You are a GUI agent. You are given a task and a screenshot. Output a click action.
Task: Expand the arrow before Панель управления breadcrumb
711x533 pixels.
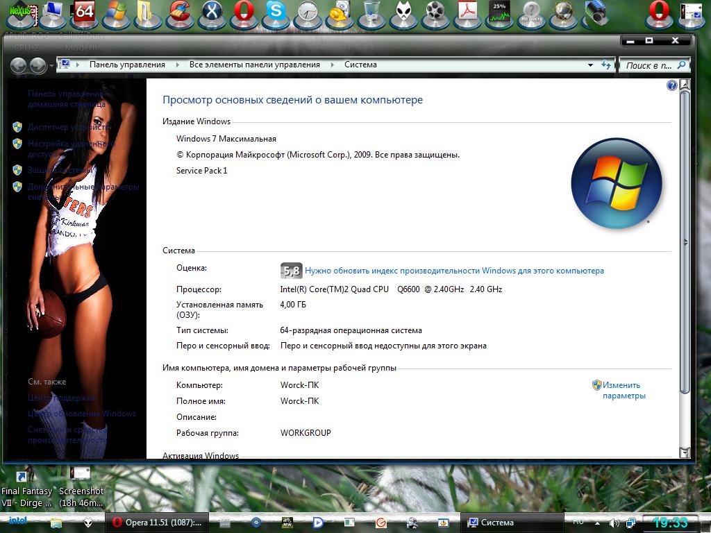pyautogui.click(x=78, y=65)
